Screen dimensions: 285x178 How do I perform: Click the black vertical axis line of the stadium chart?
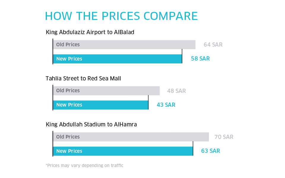coord(53,144)
